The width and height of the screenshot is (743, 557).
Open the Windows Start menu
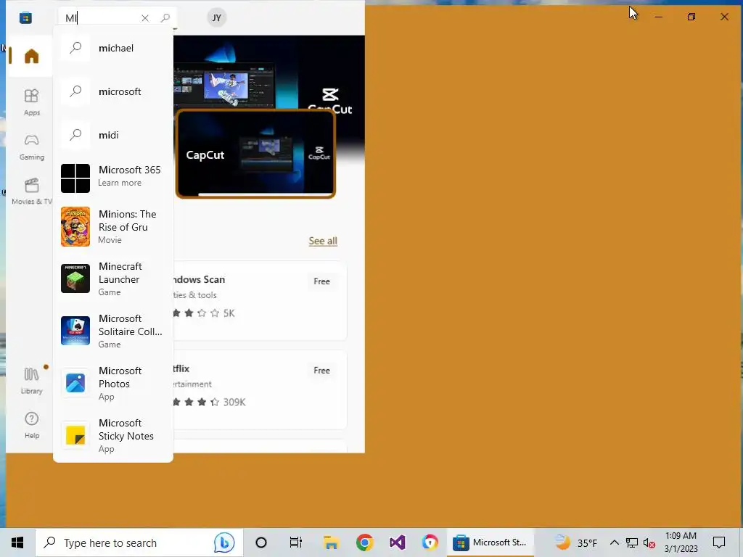click(17, 542)
